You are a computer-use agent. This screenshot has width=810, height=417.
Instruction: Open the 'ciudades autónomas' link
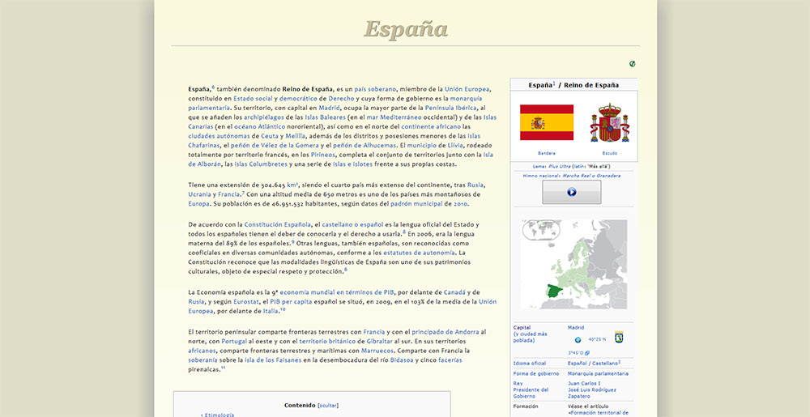[219, 136]
